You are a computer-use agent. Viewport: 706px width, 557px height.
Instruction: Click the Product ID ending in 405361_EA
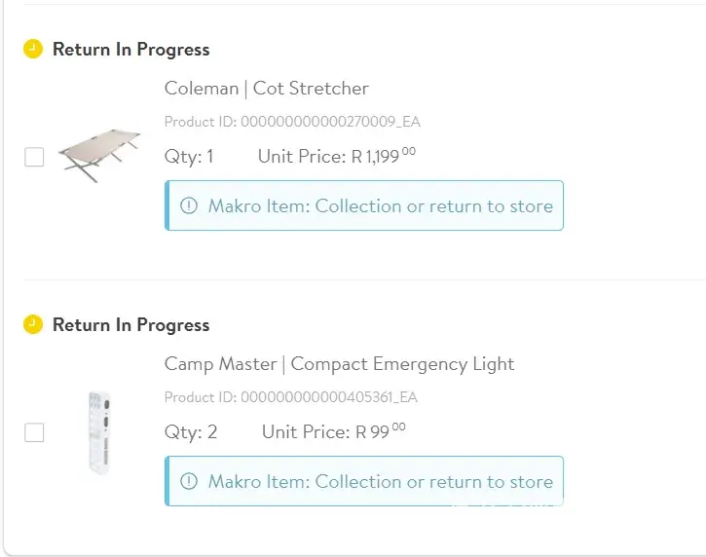pyautogui.click(x=290, y=397)
